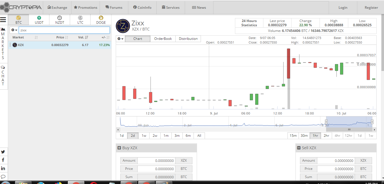Sort markets by Market column
This screenshot has height=184, width=384.
click(25, 37)
